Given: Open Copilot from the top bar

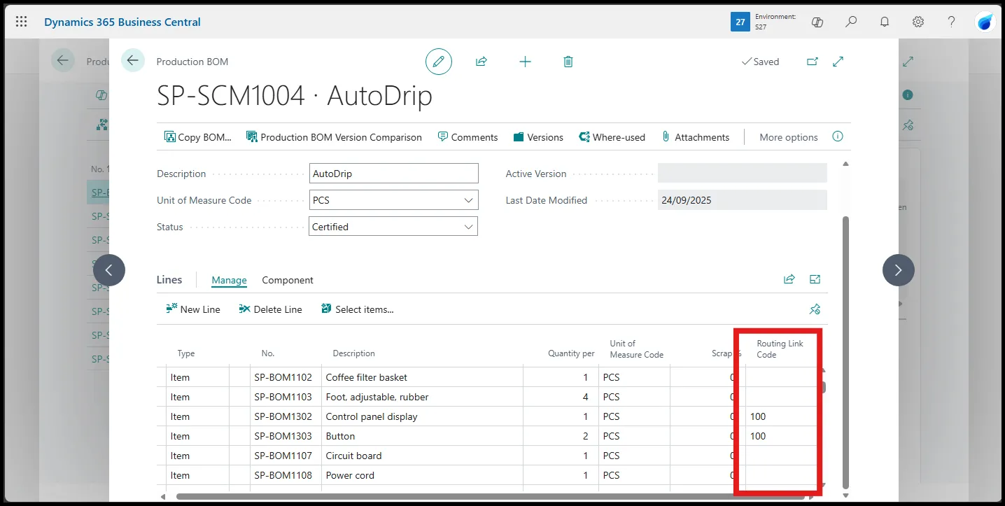Looking at the screenshot, I should pos(817,22).
